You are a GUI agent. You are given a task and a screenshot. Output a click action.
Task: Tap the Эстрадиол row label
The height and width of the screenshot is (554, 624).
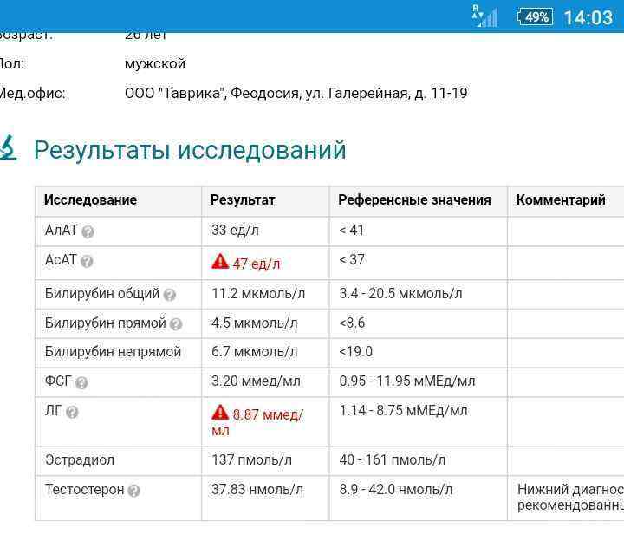coord(80,459)
